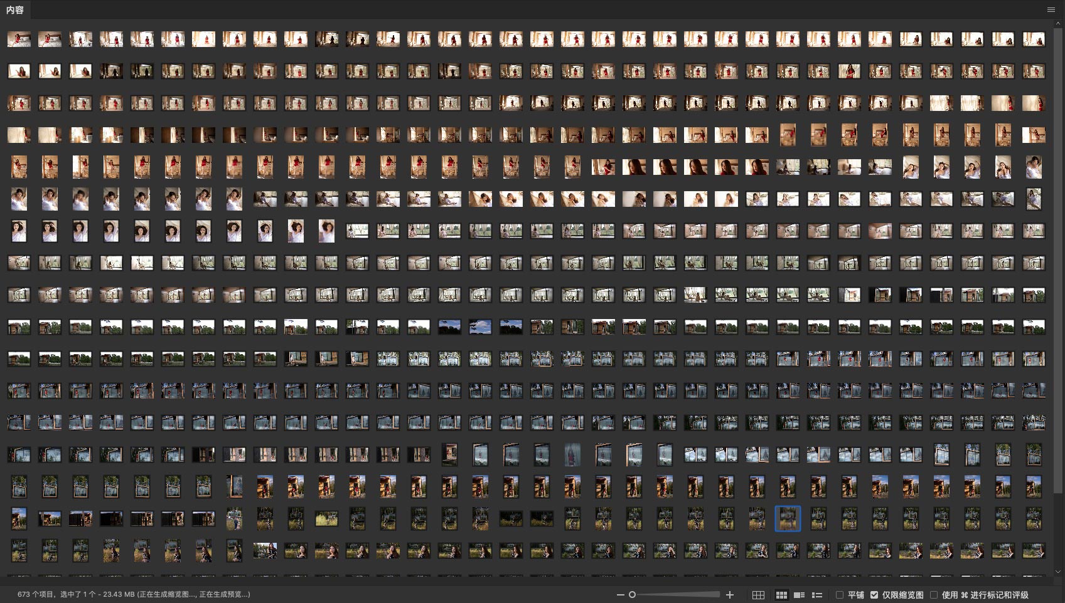Switch to details view icon
Image resolution: width=1065 pixels, height=603 pixels.
pyautogui.click(x=799, y=595)
